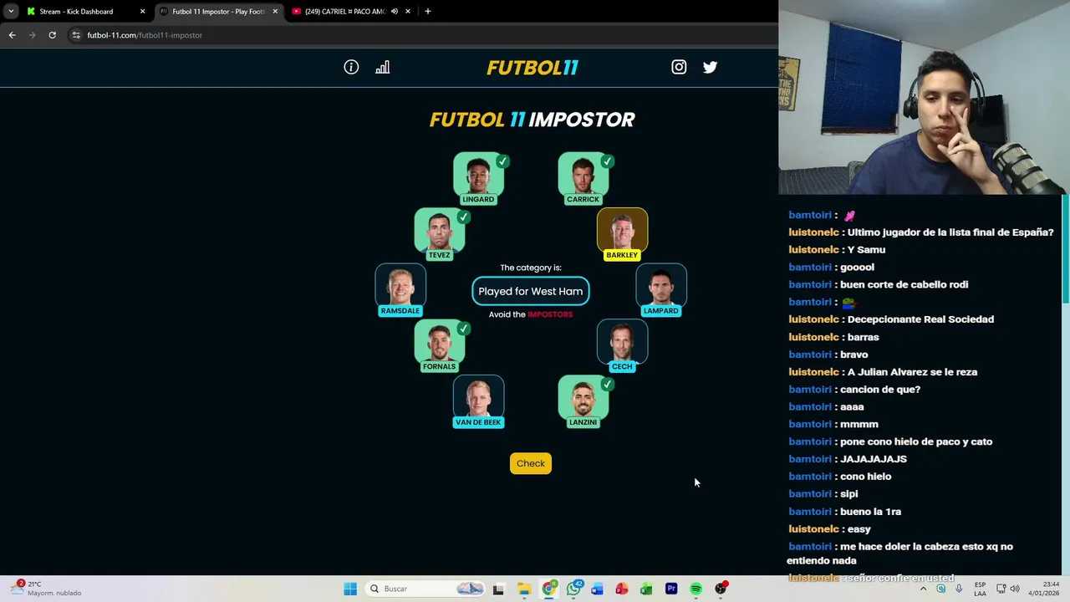Click the Played for West Ham category box
The width and height of the screenshot is (1070, 602).
tap(531, 291)
